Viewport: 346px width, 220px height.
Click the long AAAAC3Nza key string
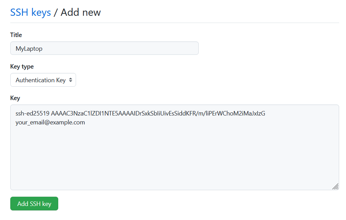[x=158, y=113]
